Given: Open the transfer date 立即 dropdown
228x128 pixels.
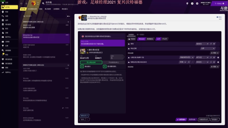Looking at the screenshot, I should (x=207, y=48).
